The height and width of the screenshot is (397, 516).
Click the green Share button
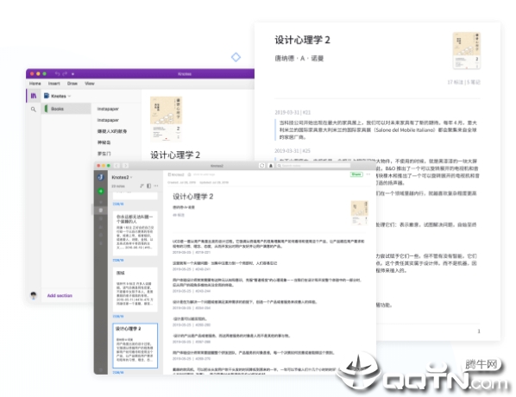pyautogui.click(x=356, y=174)
